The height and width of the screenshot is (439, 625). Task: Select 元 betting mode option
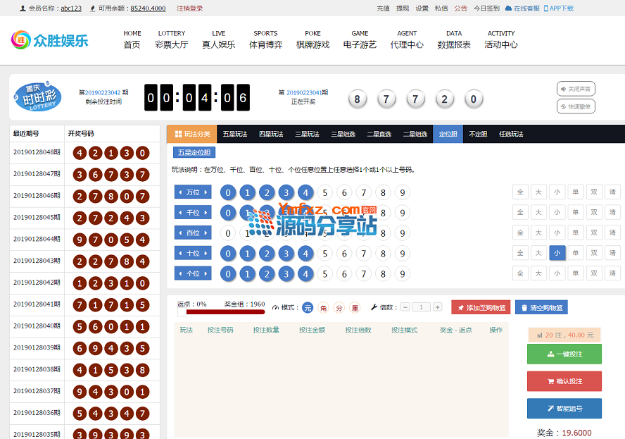point(308,308)
